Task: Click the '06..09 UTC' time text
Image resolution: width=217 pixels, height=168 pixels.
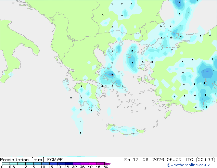Action: [180, 160]
